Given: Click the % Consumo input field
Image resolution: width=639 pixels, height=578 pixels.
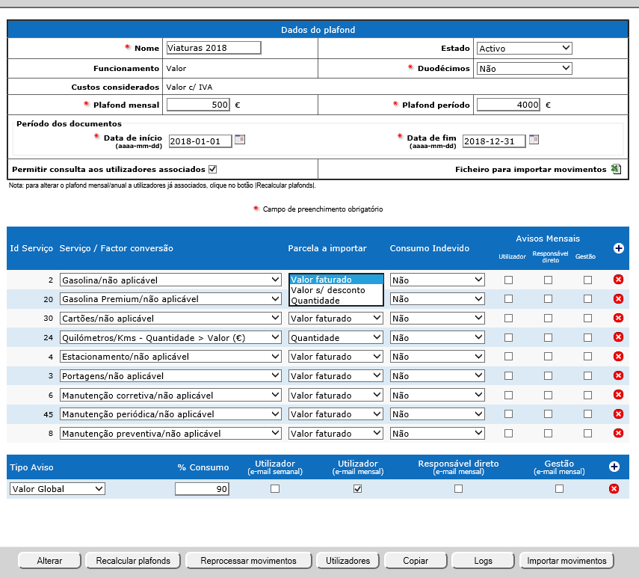Looking at the screenshot, I should click(x=202, y=489).
